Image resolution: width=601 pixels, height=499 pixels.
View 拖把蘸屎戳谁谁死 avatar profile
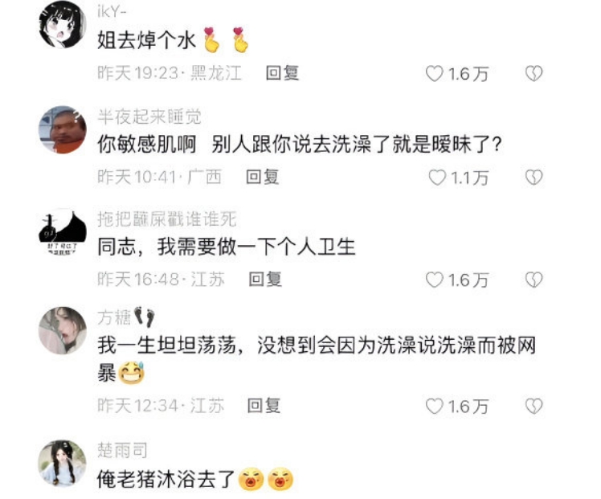click(x=63, y=232)
